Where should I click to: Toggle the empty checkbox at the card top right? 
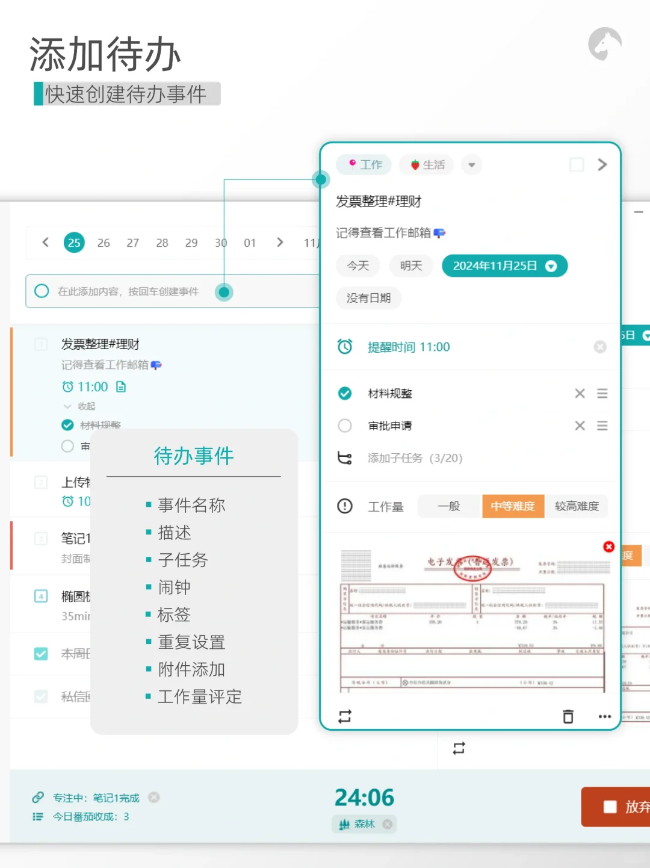pyautogui.click(x=576, y=164)
